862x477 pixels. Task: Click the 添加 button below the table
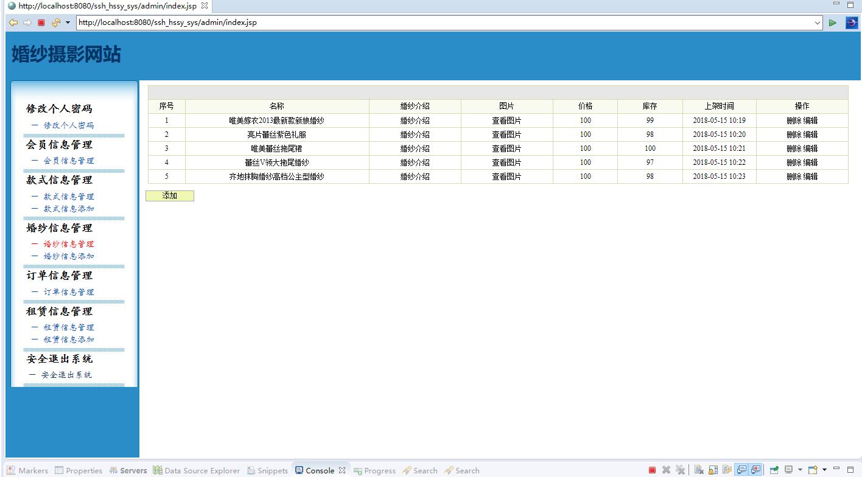[169, 195]
